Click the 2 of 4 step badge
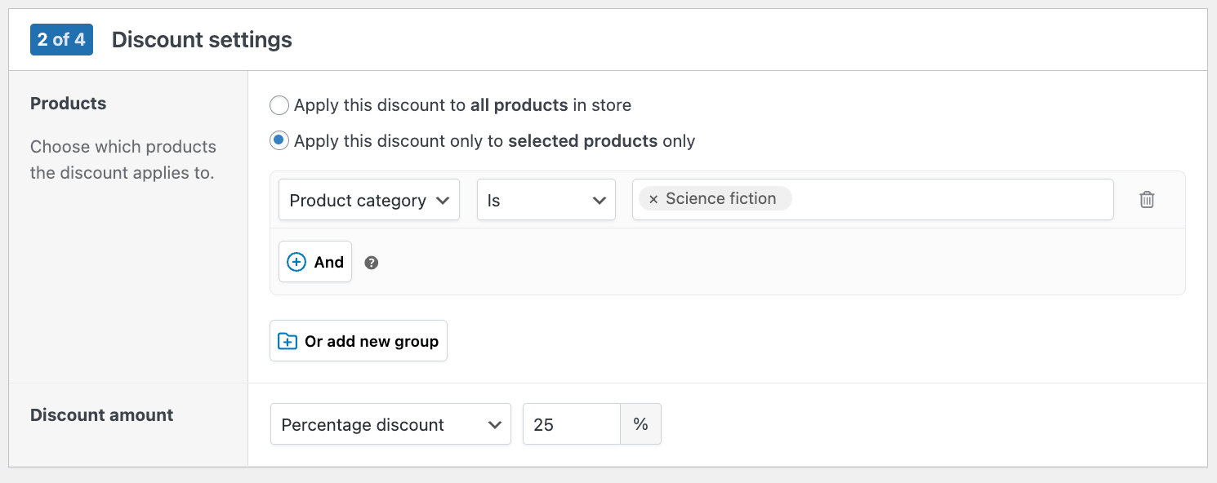This screenshot has width=1217, height=483. (61, 39)
